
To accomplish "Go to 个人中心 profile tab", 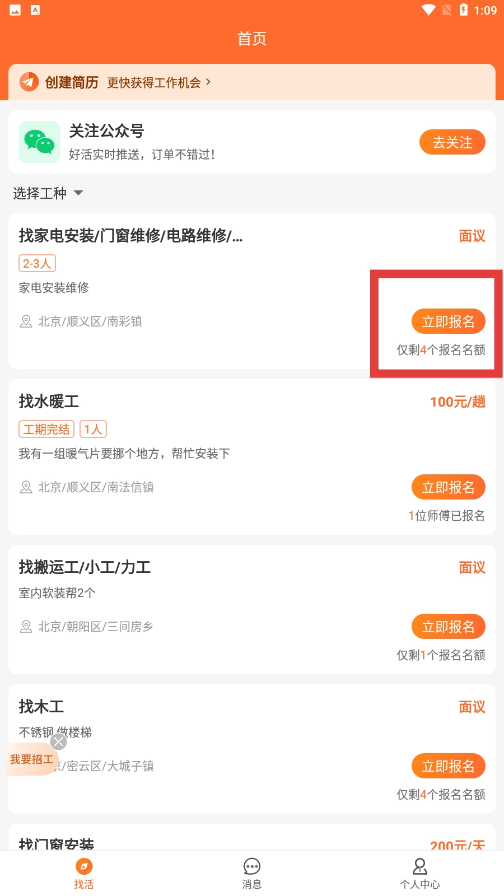I will click(420, 873).
